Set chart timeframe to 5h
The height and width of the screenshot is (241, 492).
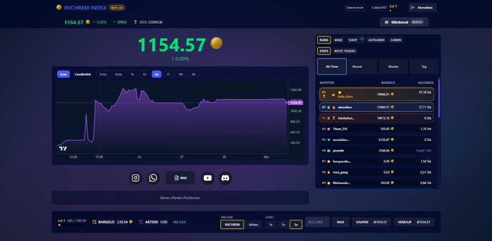[144, 74]
